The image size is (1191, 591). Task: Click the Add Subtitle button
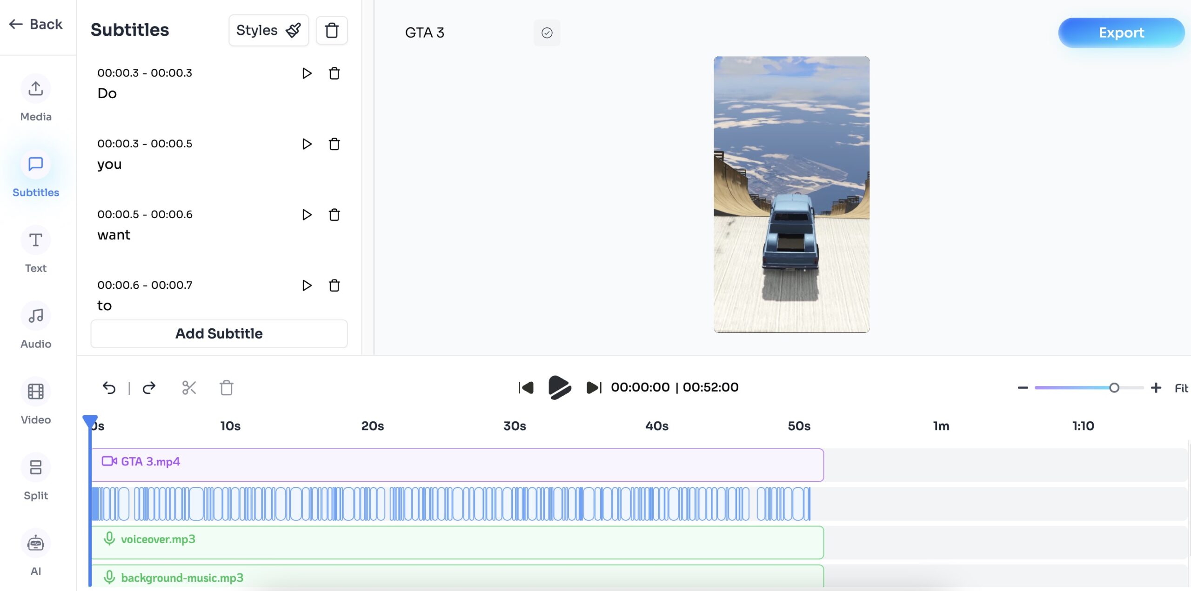[x=219, y=333]
